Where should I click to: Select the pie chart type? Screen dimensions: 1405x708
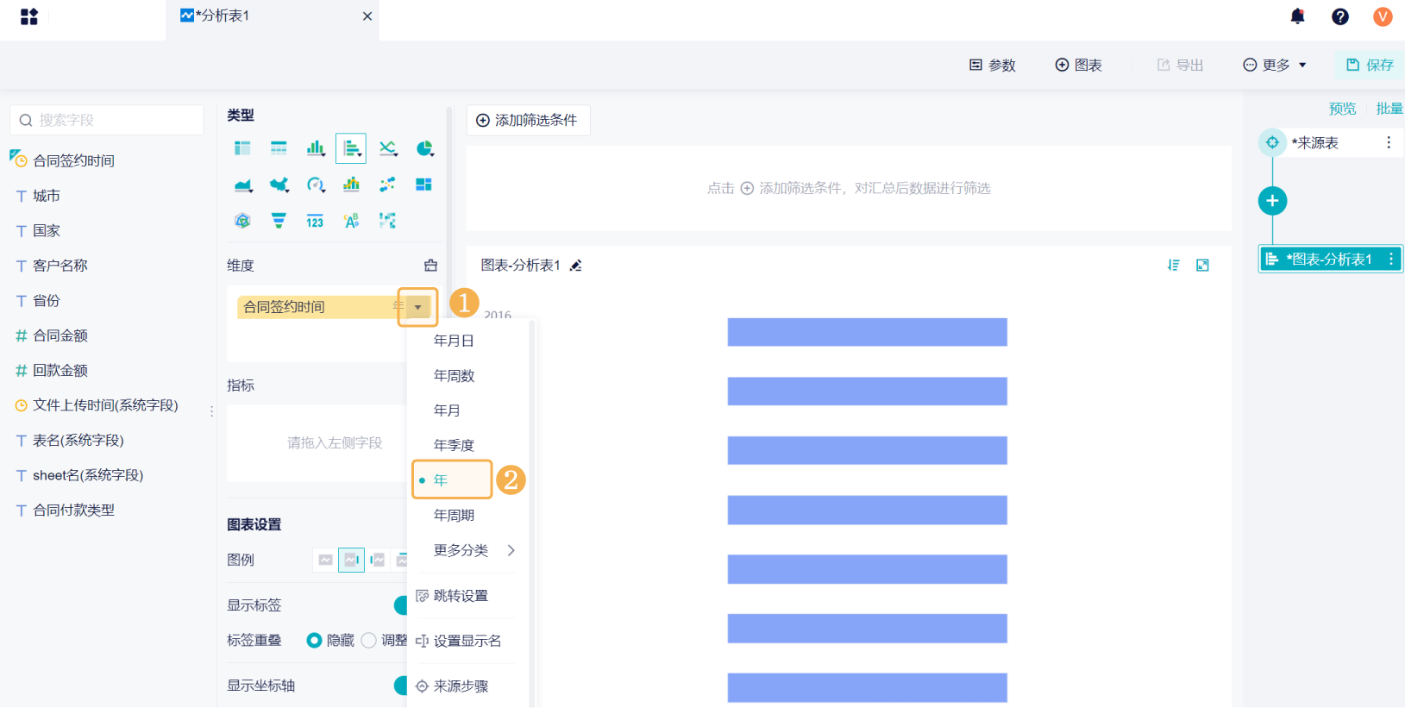(424, 148)
